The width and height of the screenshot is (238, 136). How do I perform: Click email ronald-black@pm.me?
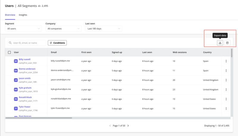[x=61, y=99]
